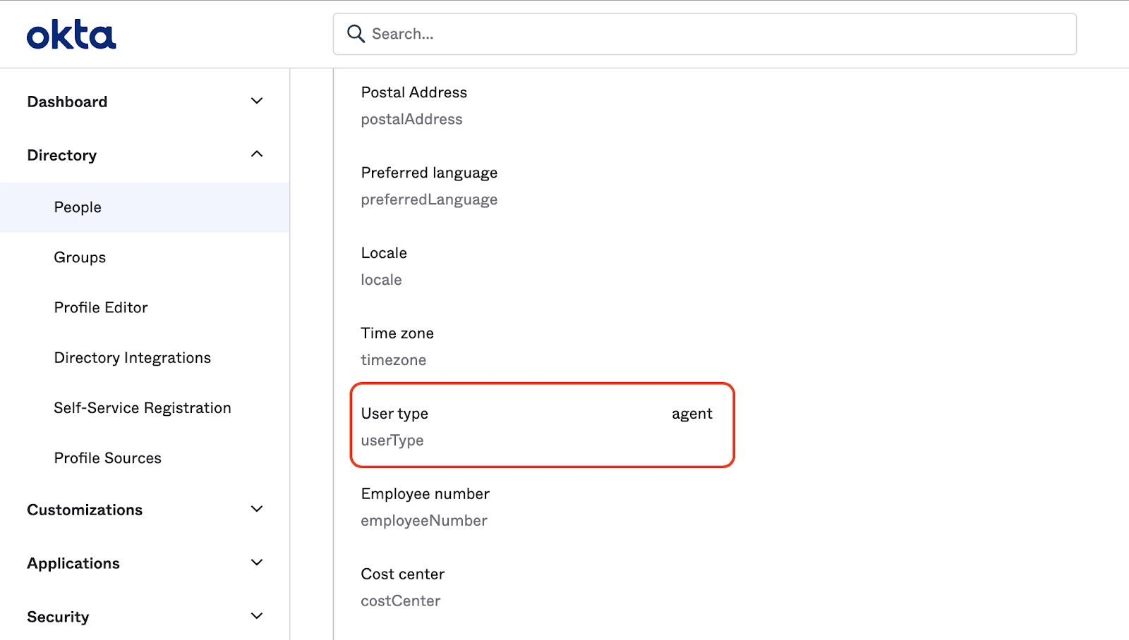Viewport: 1129px width, 640px height.
Task: Open the Applications menu label
Action: click(x=73, y=563)
